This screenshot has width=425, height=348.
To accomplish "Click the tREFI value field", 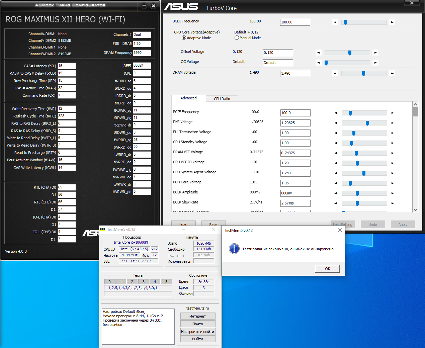I will click(x=142, y=66).
